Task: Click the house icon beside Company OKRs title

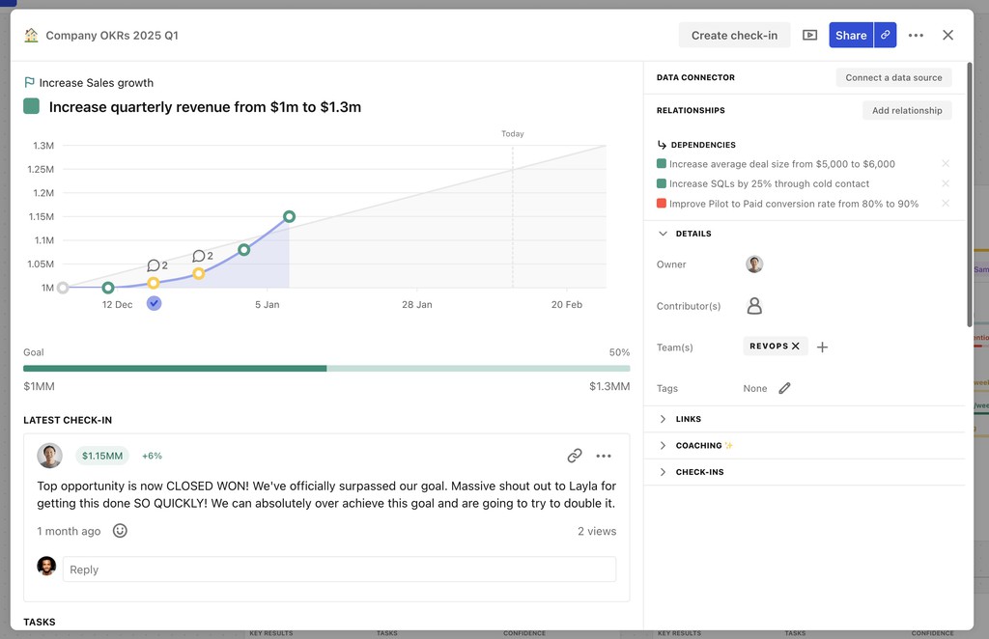Action: point(31,36)
